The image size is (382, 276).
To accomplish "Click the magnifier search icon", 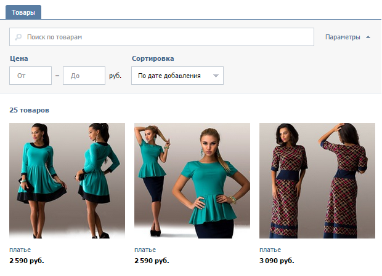I will (18, 37).
